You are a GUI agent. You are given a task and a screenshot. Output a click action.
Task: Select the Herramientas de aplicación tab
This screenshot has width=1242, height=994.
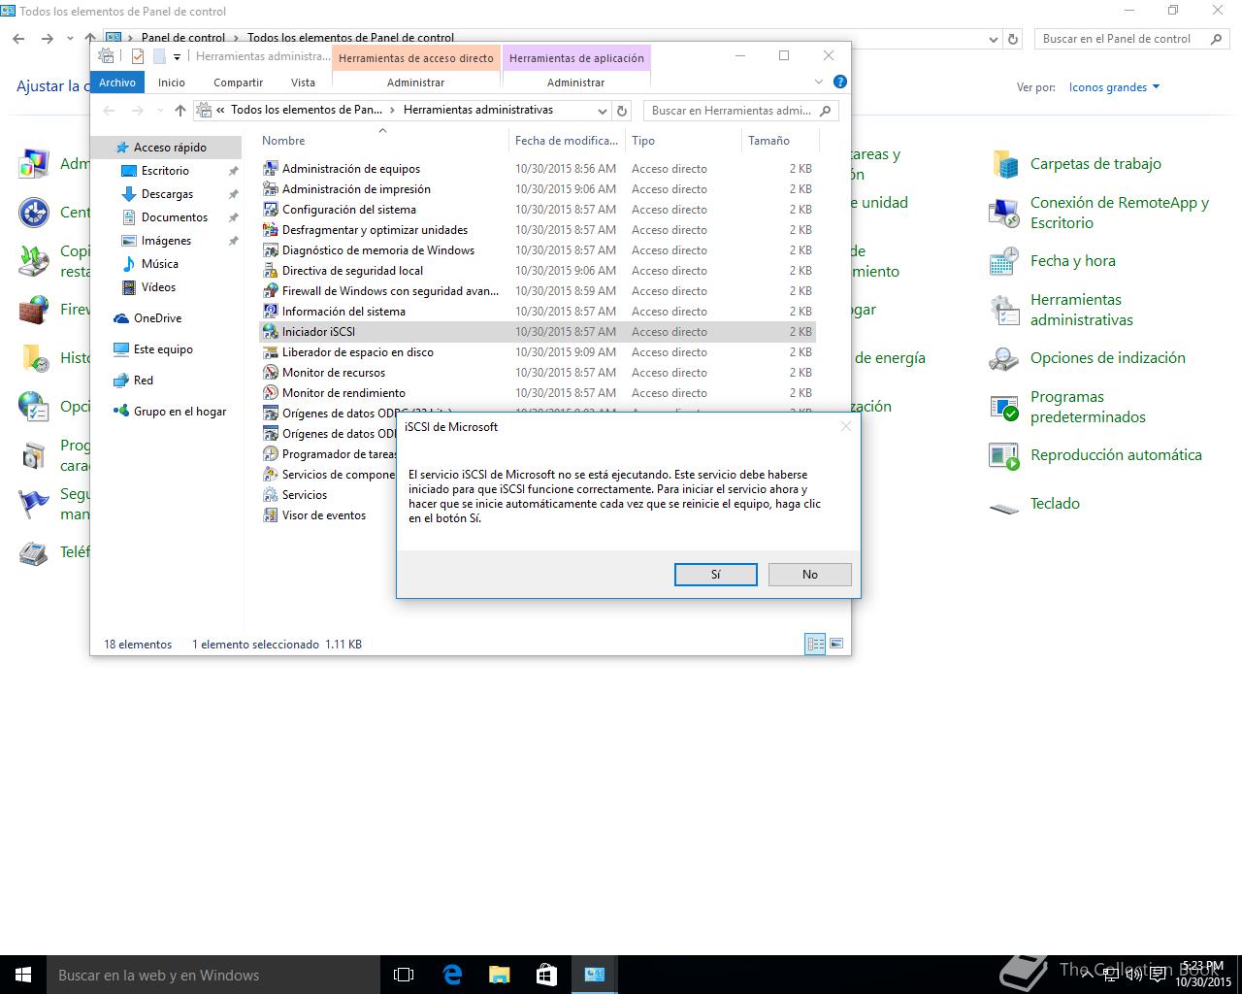pos(576,58)
